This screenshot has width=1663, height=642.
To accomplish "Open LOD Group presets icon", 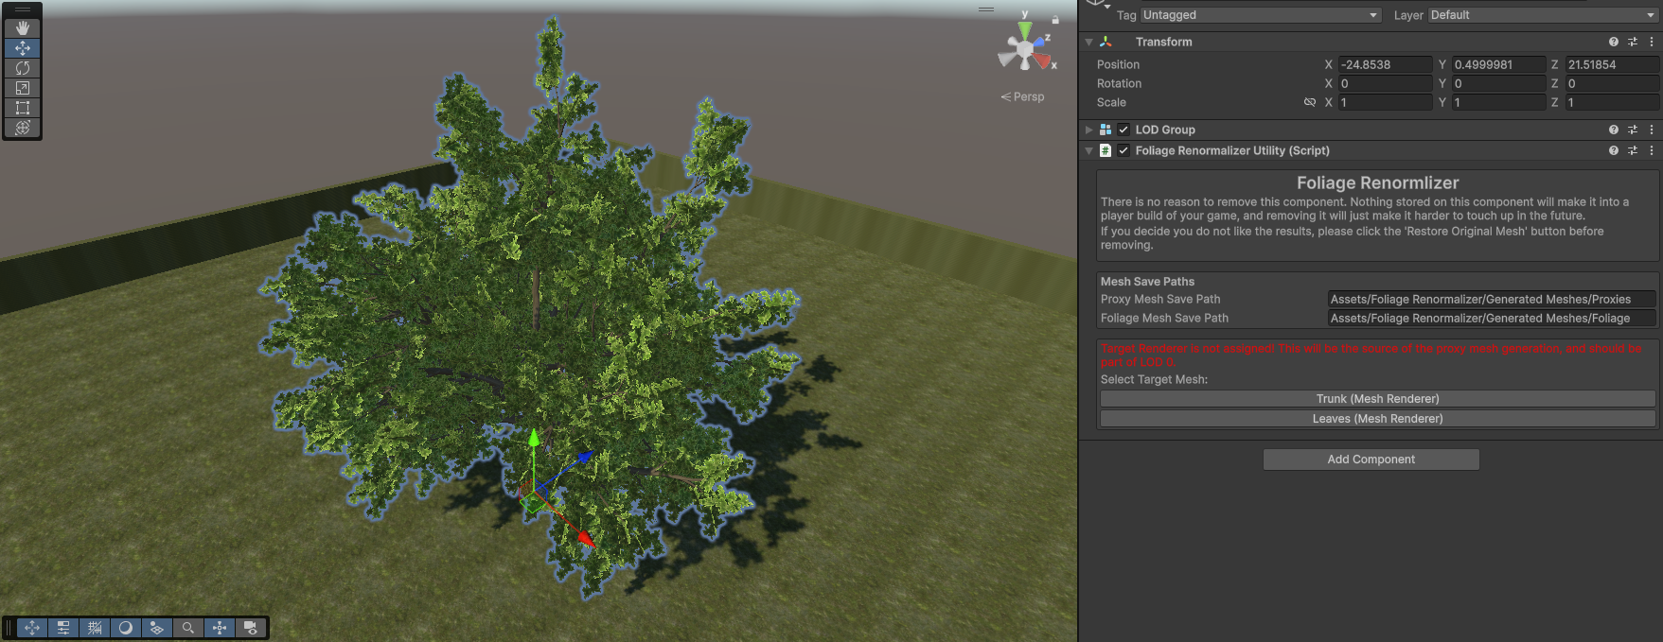I will (x=1633, y=130).
